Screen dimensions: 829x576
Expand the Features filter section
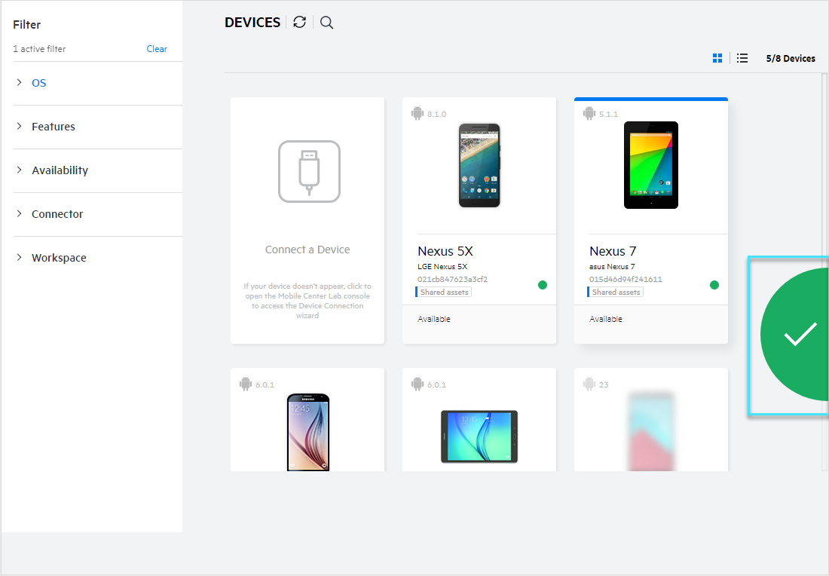tap(53, 127)
